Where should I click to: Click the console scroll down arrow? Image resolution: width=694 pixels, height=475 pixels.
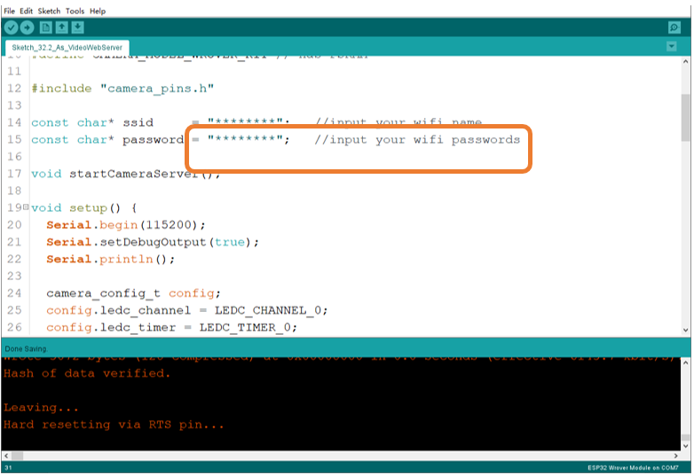click(686, 446)
